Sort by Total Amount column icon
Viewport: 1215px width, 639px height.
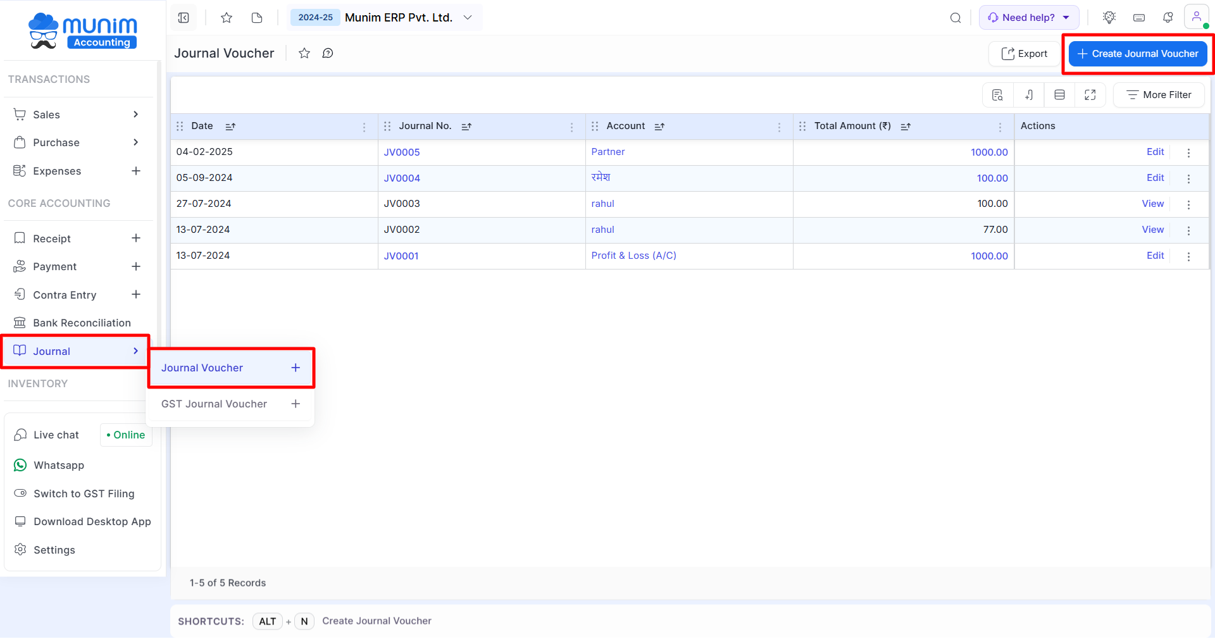pyautogui.click(x=906, y=127)
